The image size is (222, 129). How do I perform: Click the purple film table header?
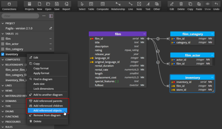click(x=118, y=34)
